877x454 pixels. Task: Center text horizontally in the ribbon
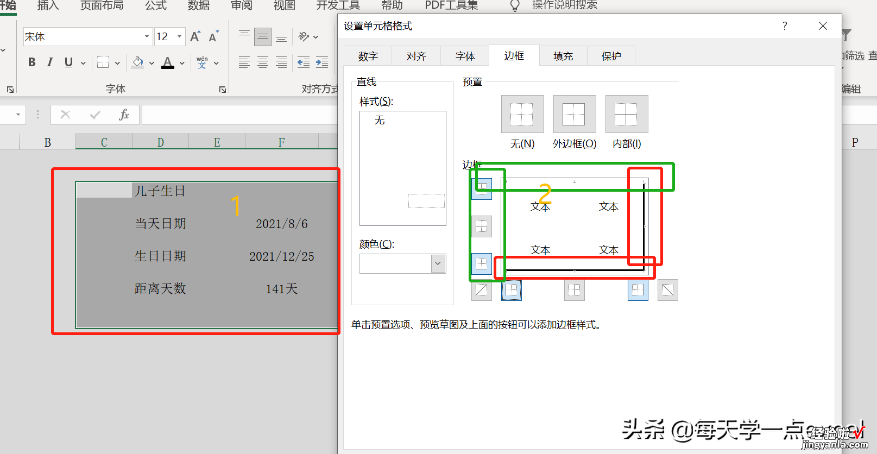point(263,62)
